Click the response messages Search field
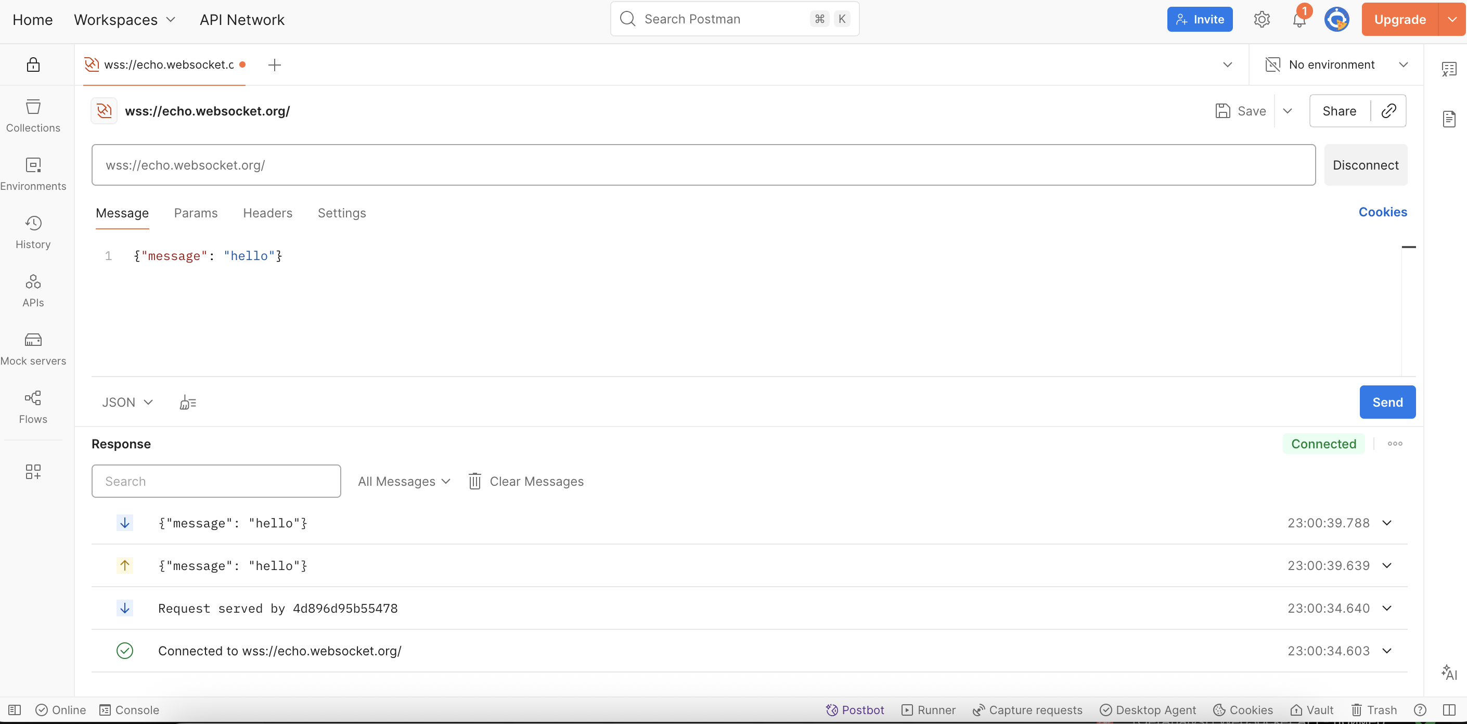 click(216, 482)
